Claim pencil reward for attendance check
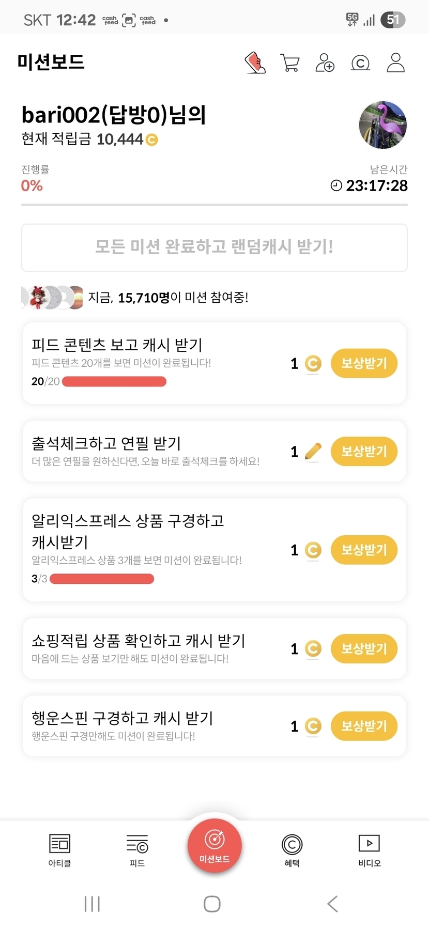The image size is (429, 929). coord(364,452)
